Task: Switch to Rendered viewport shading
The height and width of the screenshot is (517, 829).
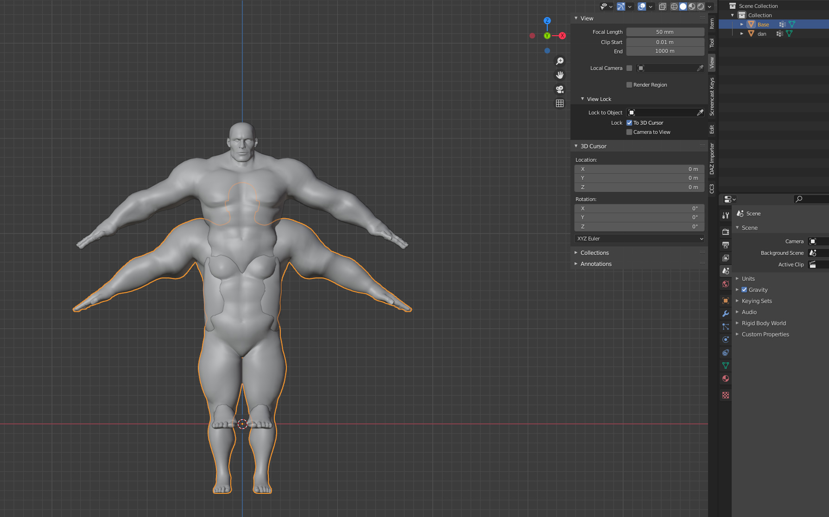Action: [x=701, y=6]
